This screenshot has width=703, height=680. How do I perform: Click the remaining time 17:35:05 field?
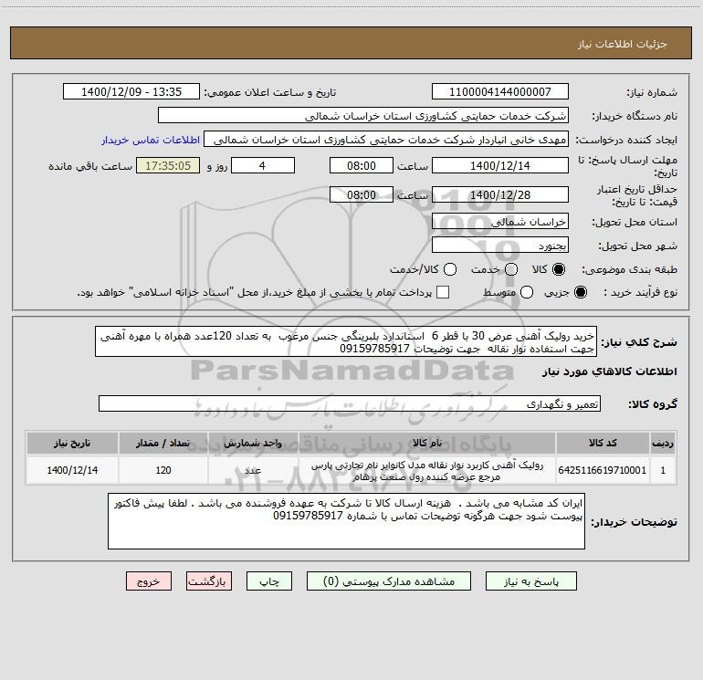[x=168, y=165]
